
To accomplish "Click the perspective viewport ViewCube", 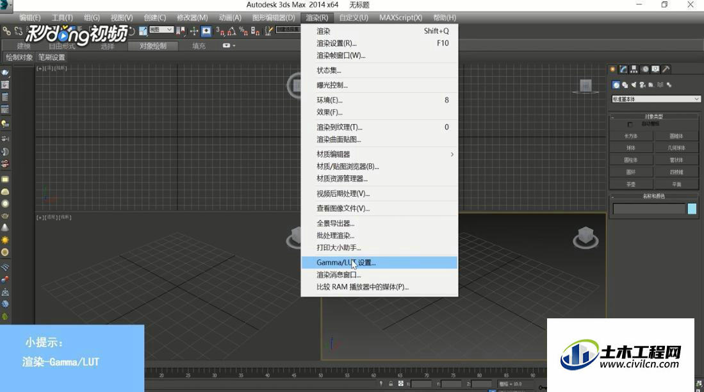I will tap(585, 237).
